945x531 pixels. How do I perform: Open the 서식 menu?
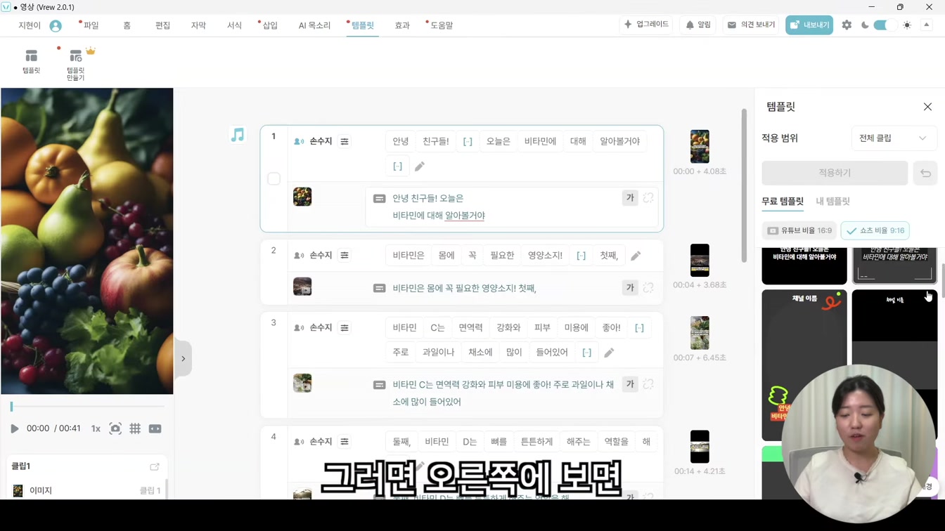[234, 25]
